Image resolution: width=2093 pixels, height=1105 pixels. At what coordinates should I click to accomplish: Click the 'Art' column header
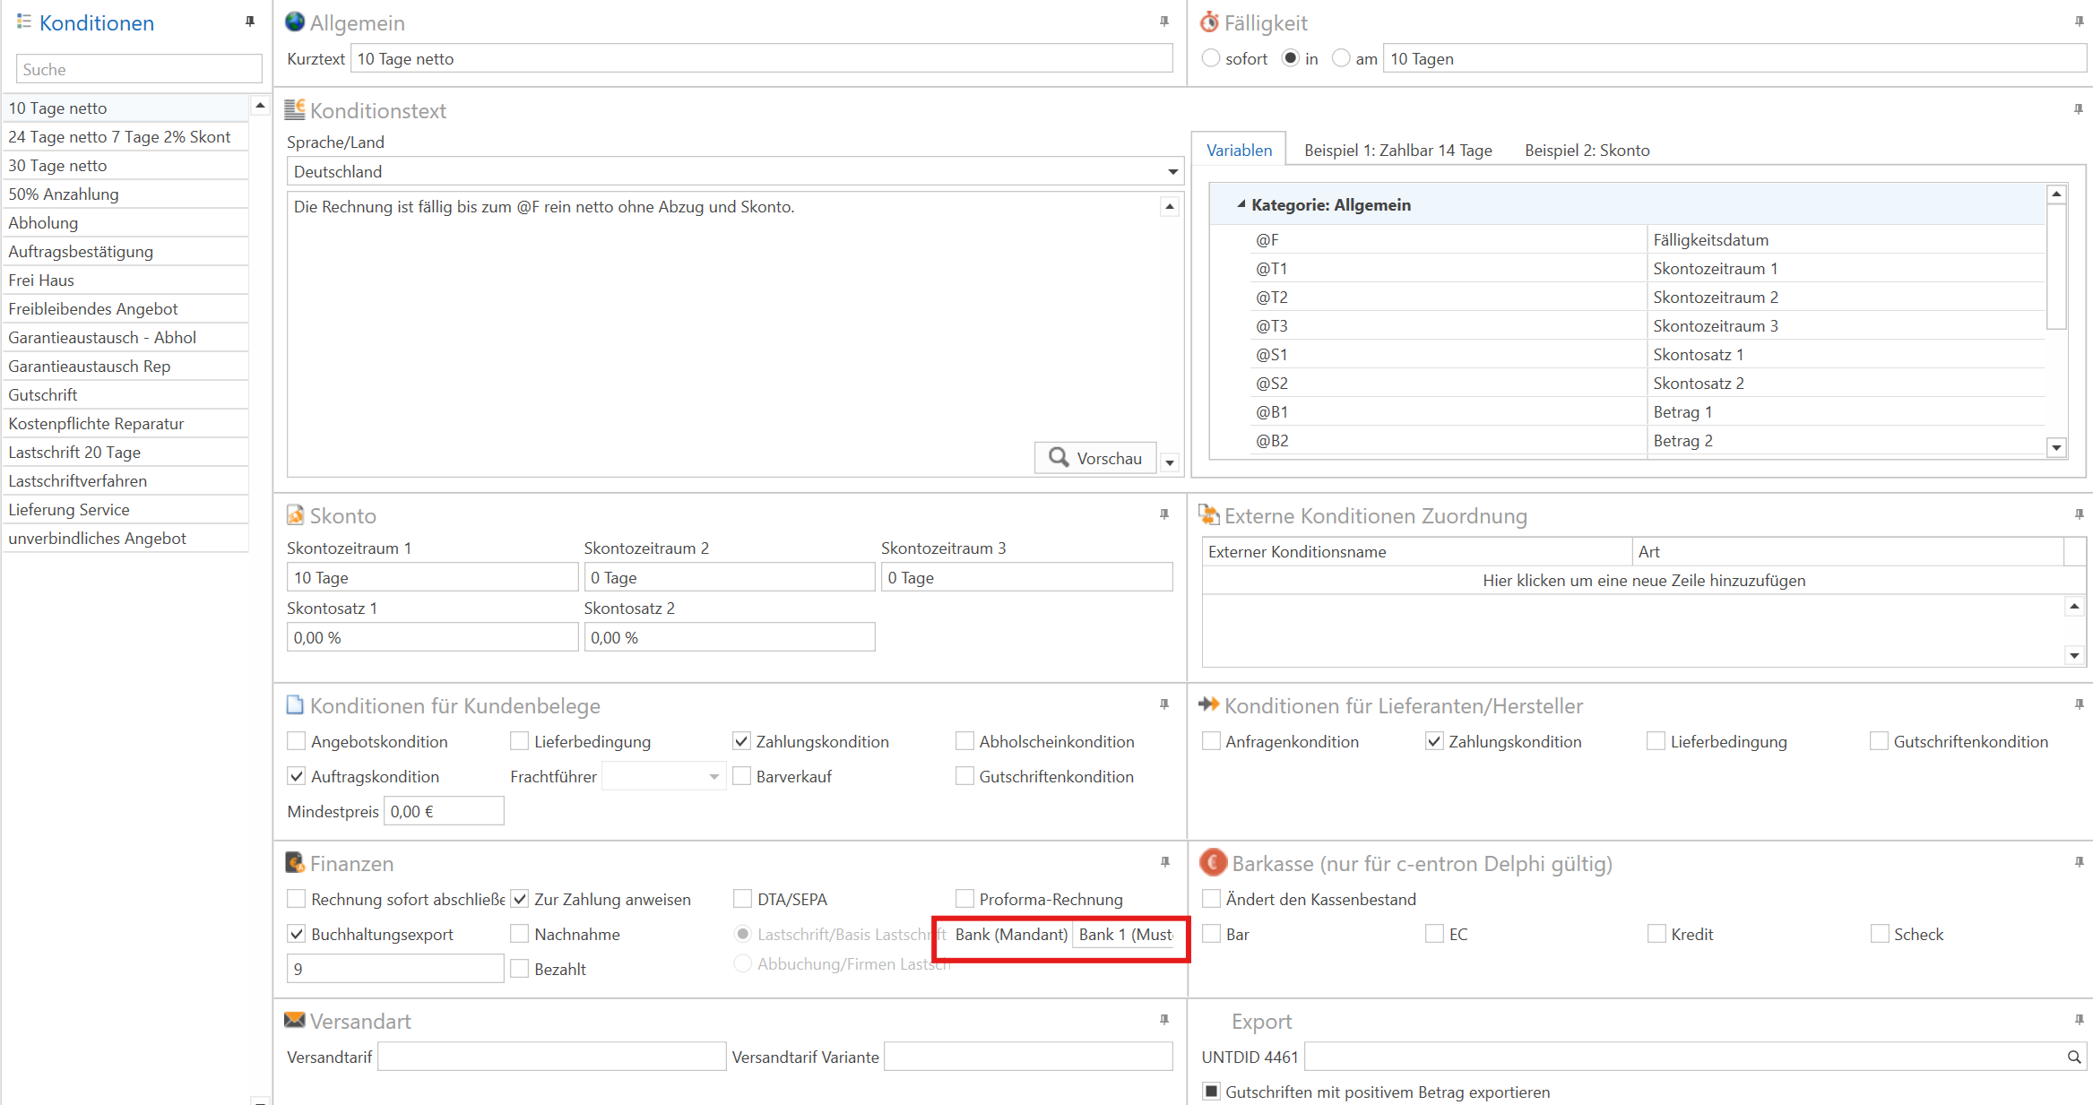(1847, 551)
